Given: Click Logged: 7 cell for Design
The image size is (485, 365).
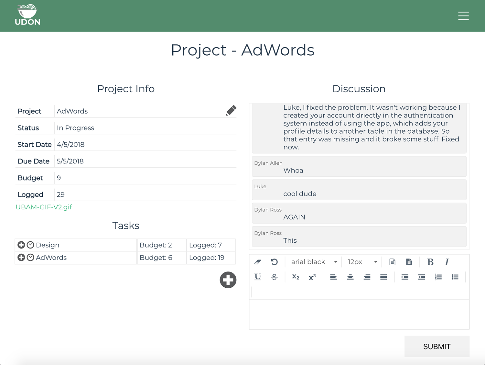Looking at the screenshot, I should pyautogui.click(x=211, y=245).
